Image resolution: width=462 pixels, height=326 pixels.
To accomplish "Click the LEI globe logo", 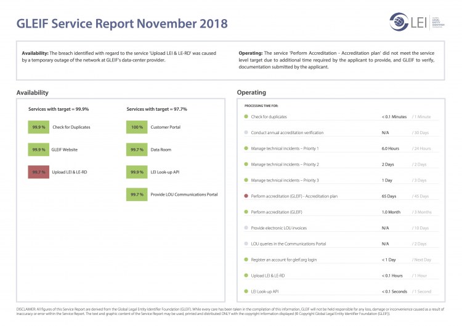I will [x=399, y=22].
